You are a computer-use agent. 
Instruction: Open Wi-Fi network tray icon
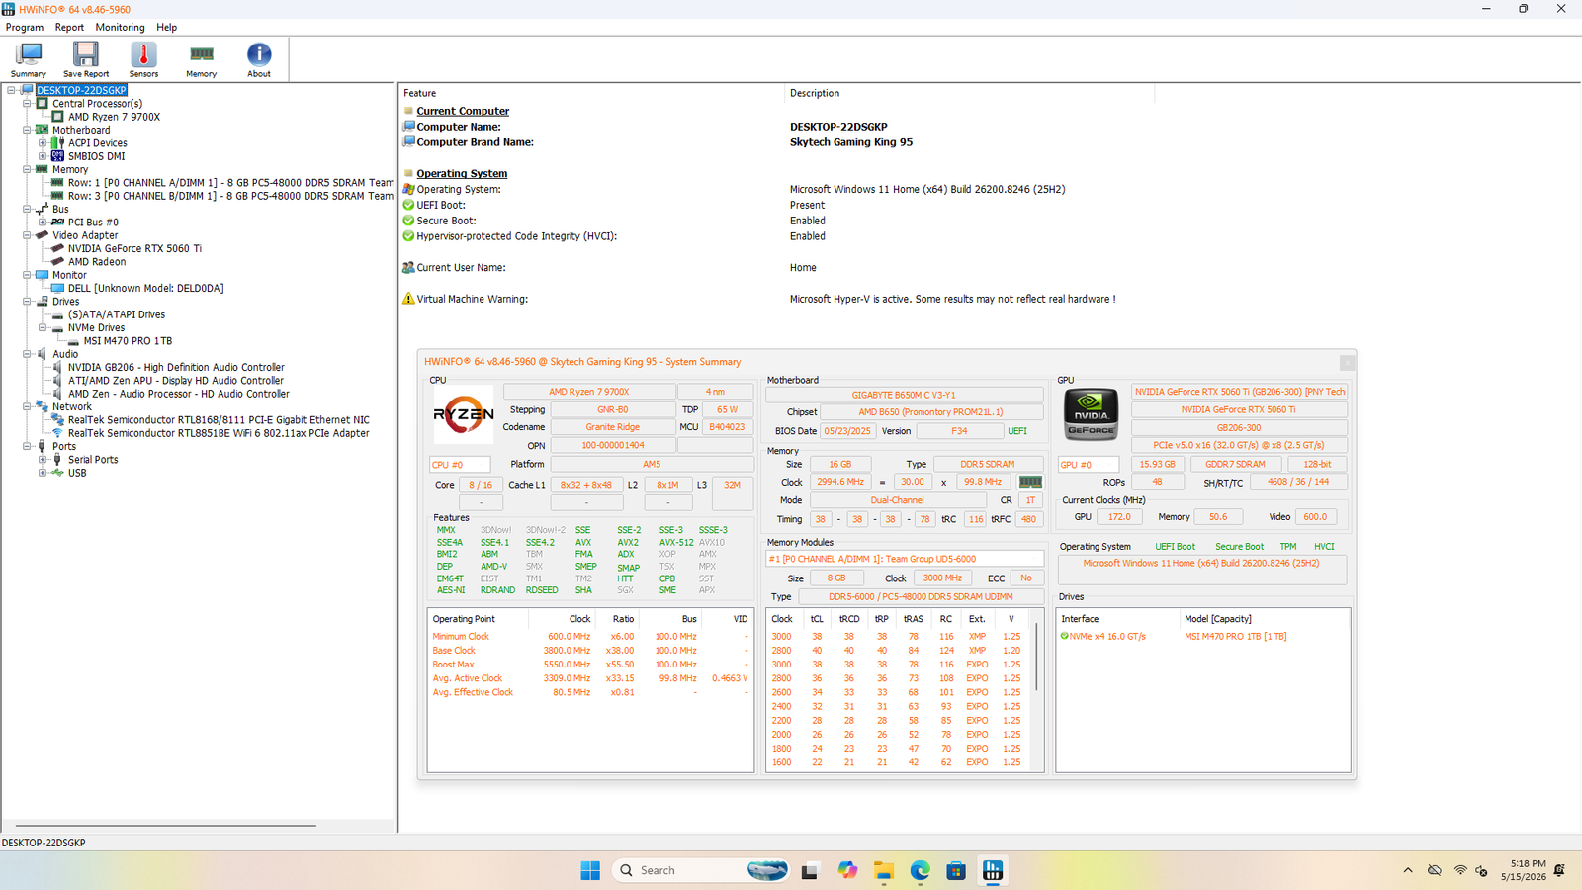[1460, 870]
